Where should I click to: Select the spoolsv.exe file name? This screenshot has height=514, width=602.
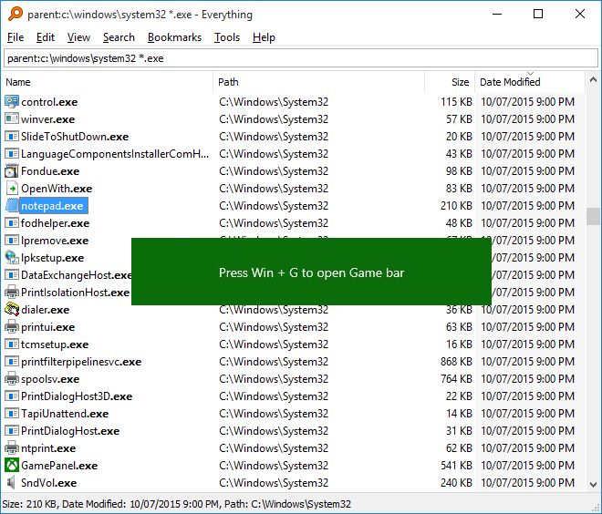[x=50, y=379]
